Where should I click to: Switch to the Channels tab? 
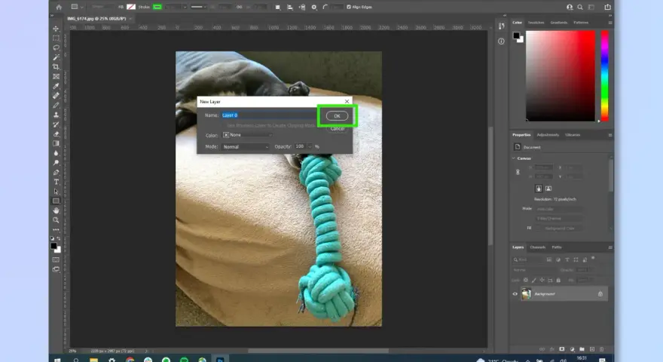pos(537,247)
